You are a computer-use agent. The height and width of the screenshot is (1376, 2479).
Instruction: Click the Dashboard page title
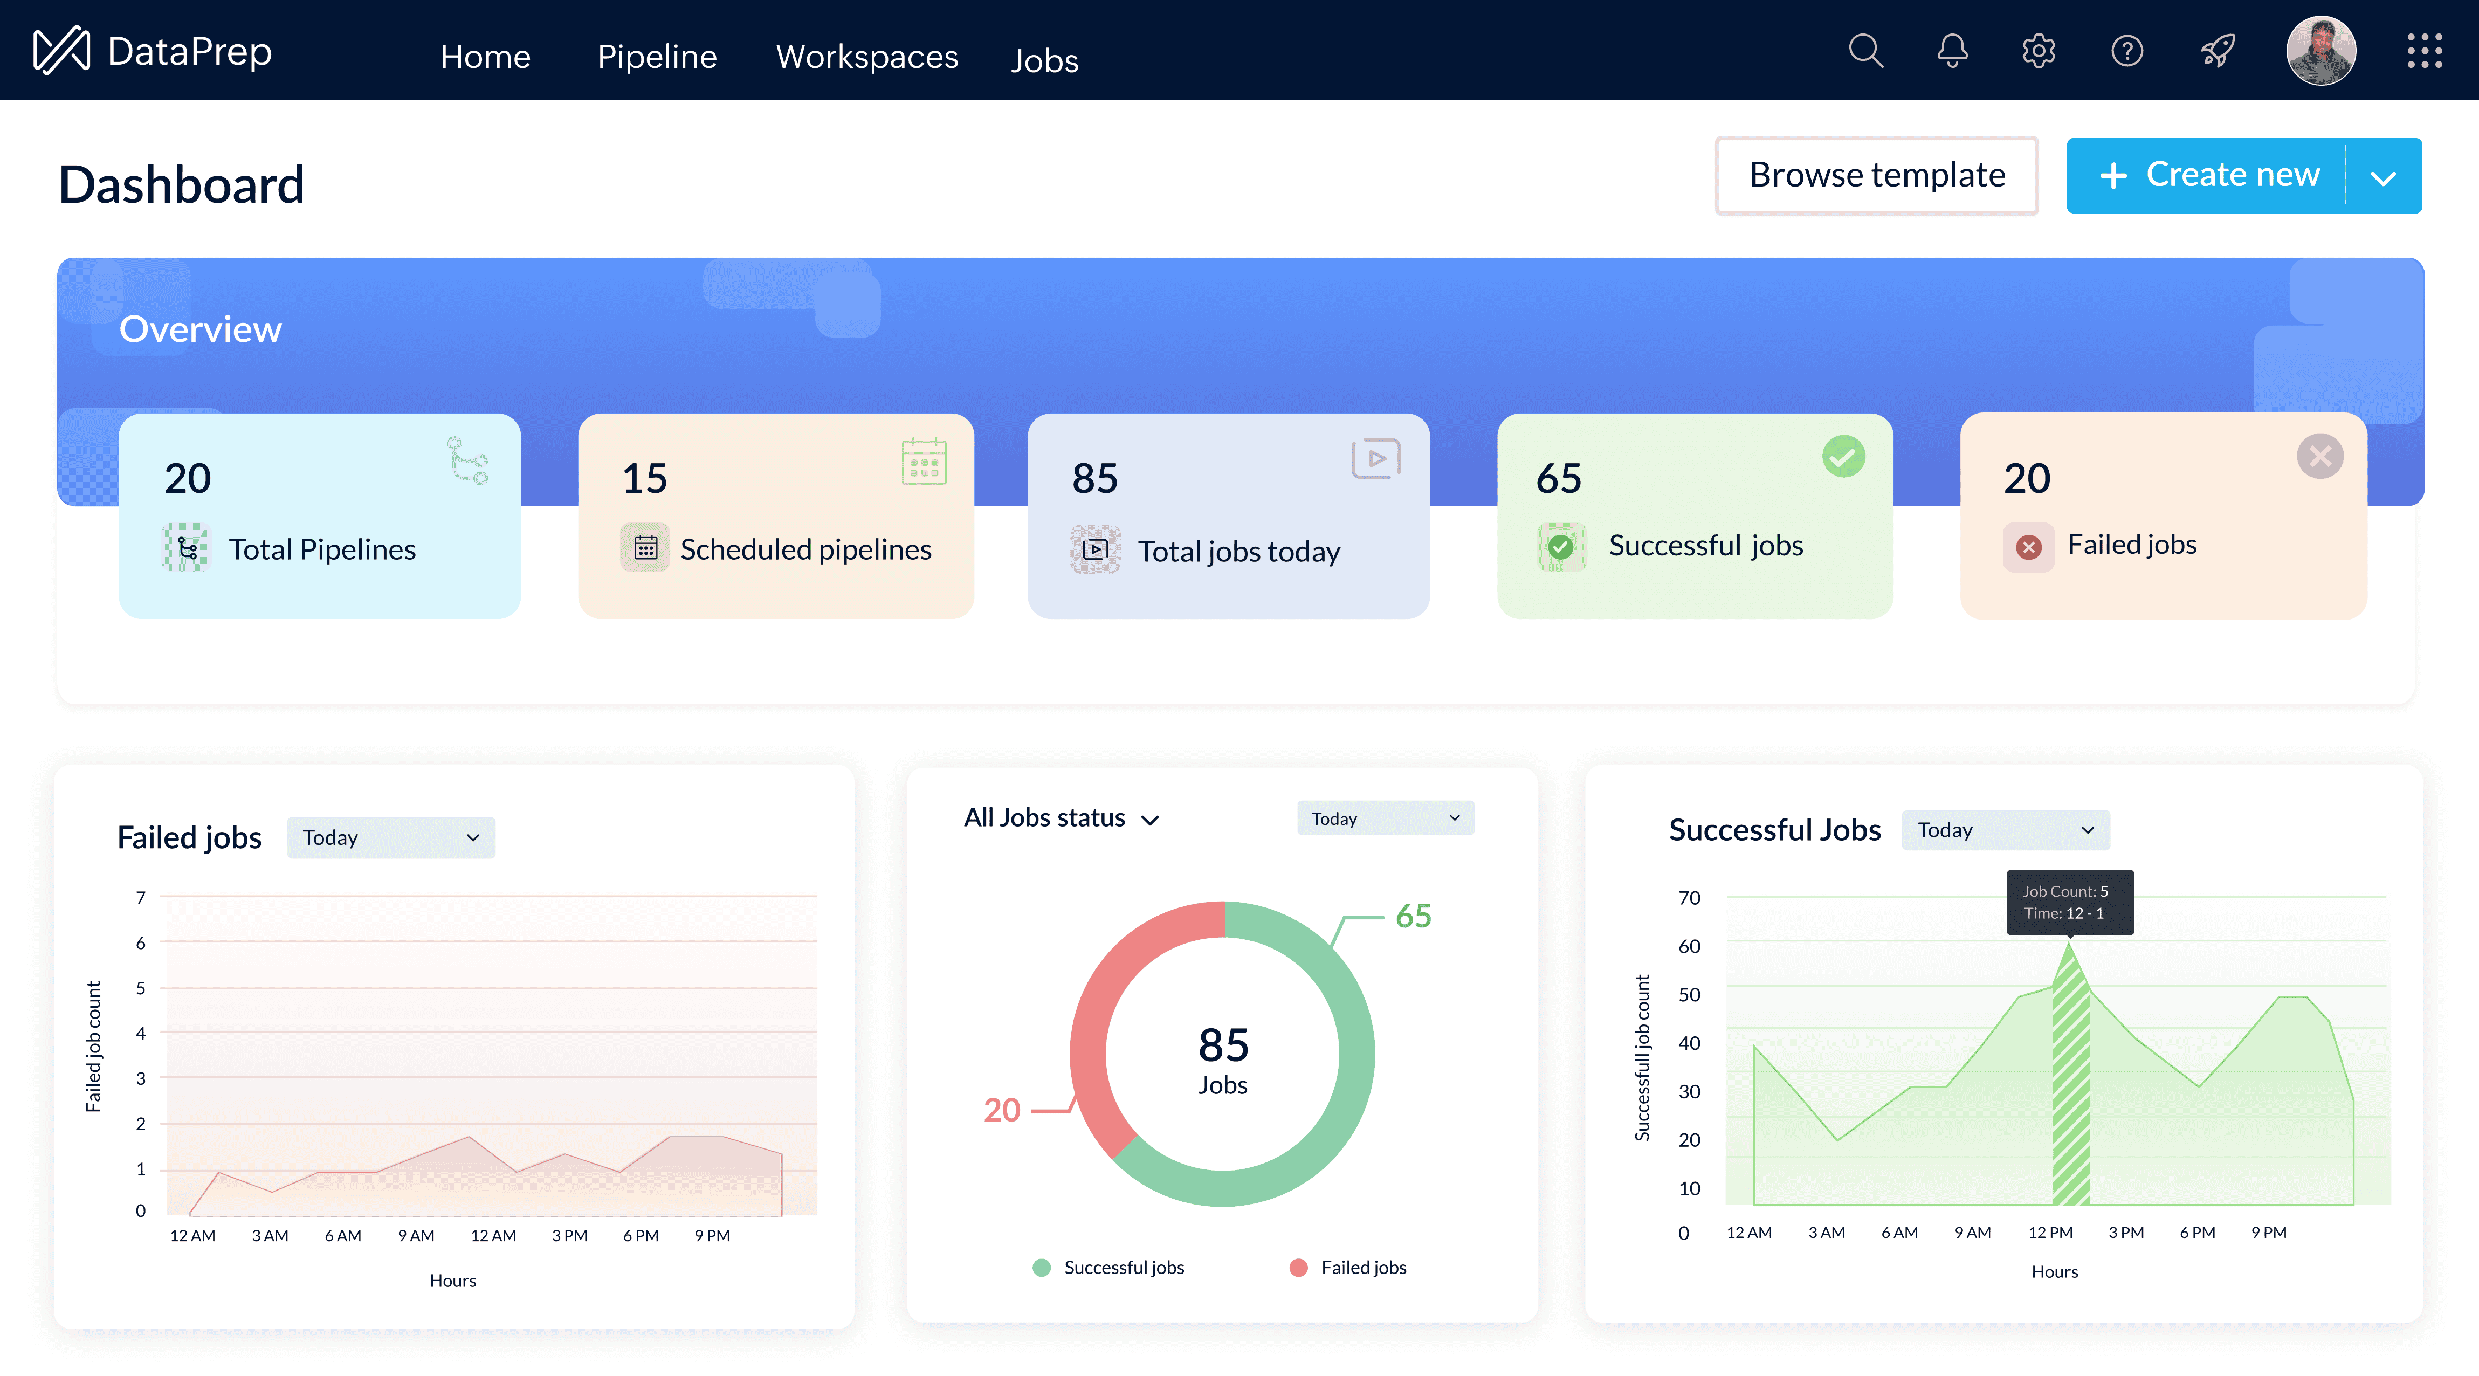pyautogui.click(x=181, y=184)
